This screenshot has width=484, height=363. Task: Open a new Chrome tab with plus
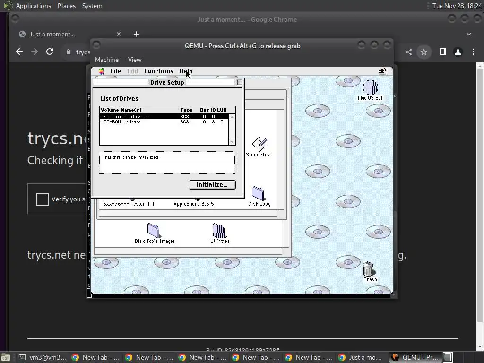click(x=137, y=34)
